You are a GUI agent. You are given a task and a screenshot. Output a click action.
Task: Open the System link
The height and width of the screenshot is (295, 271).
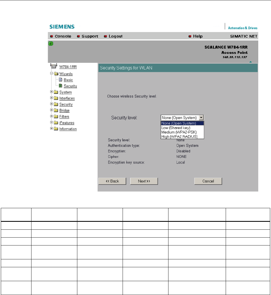(65, 92)
